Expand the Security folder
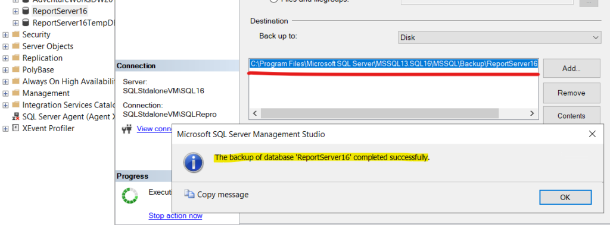610x225 pixels. click(x=5, y=34)
